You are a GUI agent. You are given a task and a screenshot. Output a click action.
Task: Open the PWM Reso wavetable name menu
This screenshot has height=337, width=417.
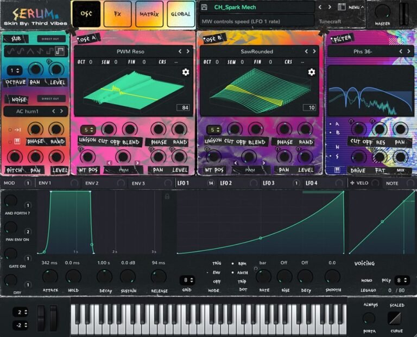pos(130,52)
